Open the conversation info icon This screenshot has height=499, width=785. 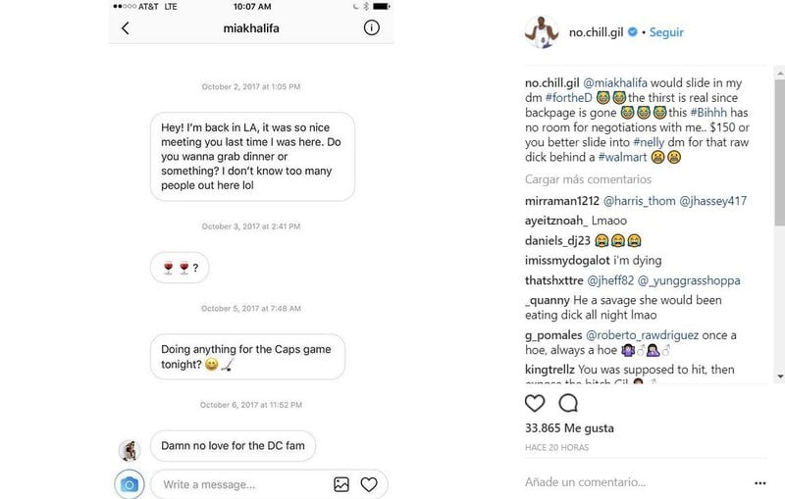click(372, 28)
